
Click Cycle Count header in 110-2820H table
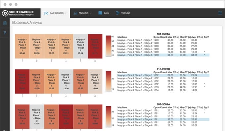coord(160,72)
